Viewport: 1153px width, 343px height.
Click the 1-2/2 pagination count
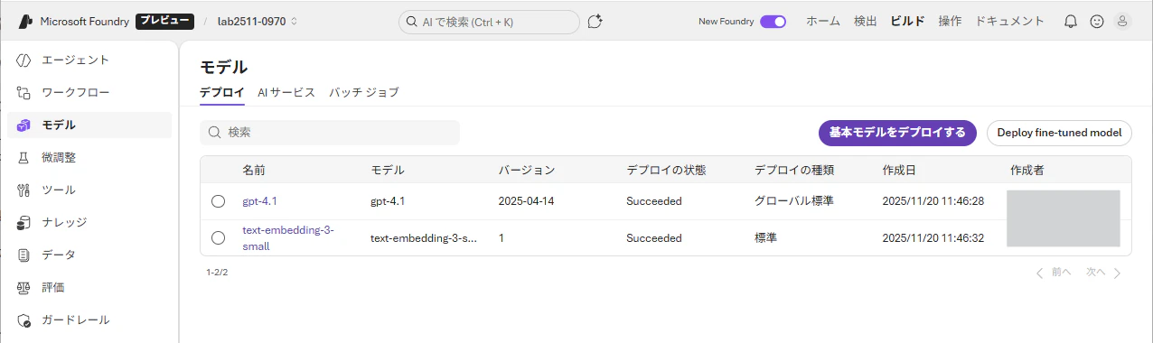tap(217, 272)
